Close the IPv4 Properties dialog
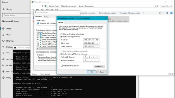Viewport: 175px width, 98px height. coord(106,18)
